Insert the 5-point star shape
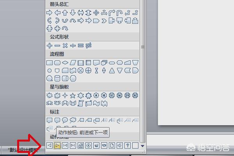Viewport: 234px width, 156px height. (73, 95)
